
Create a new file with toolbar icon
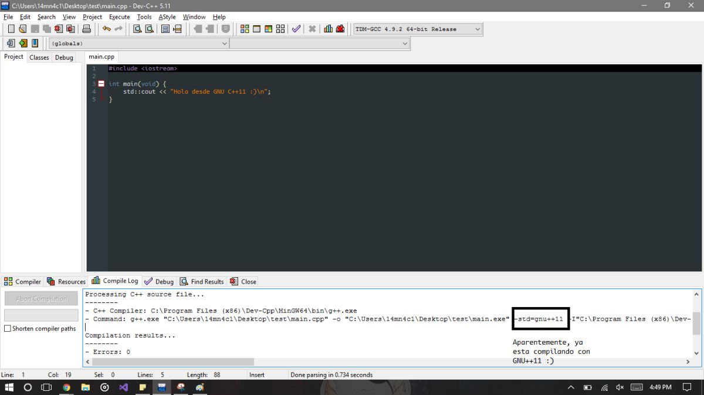click(11, 29)
